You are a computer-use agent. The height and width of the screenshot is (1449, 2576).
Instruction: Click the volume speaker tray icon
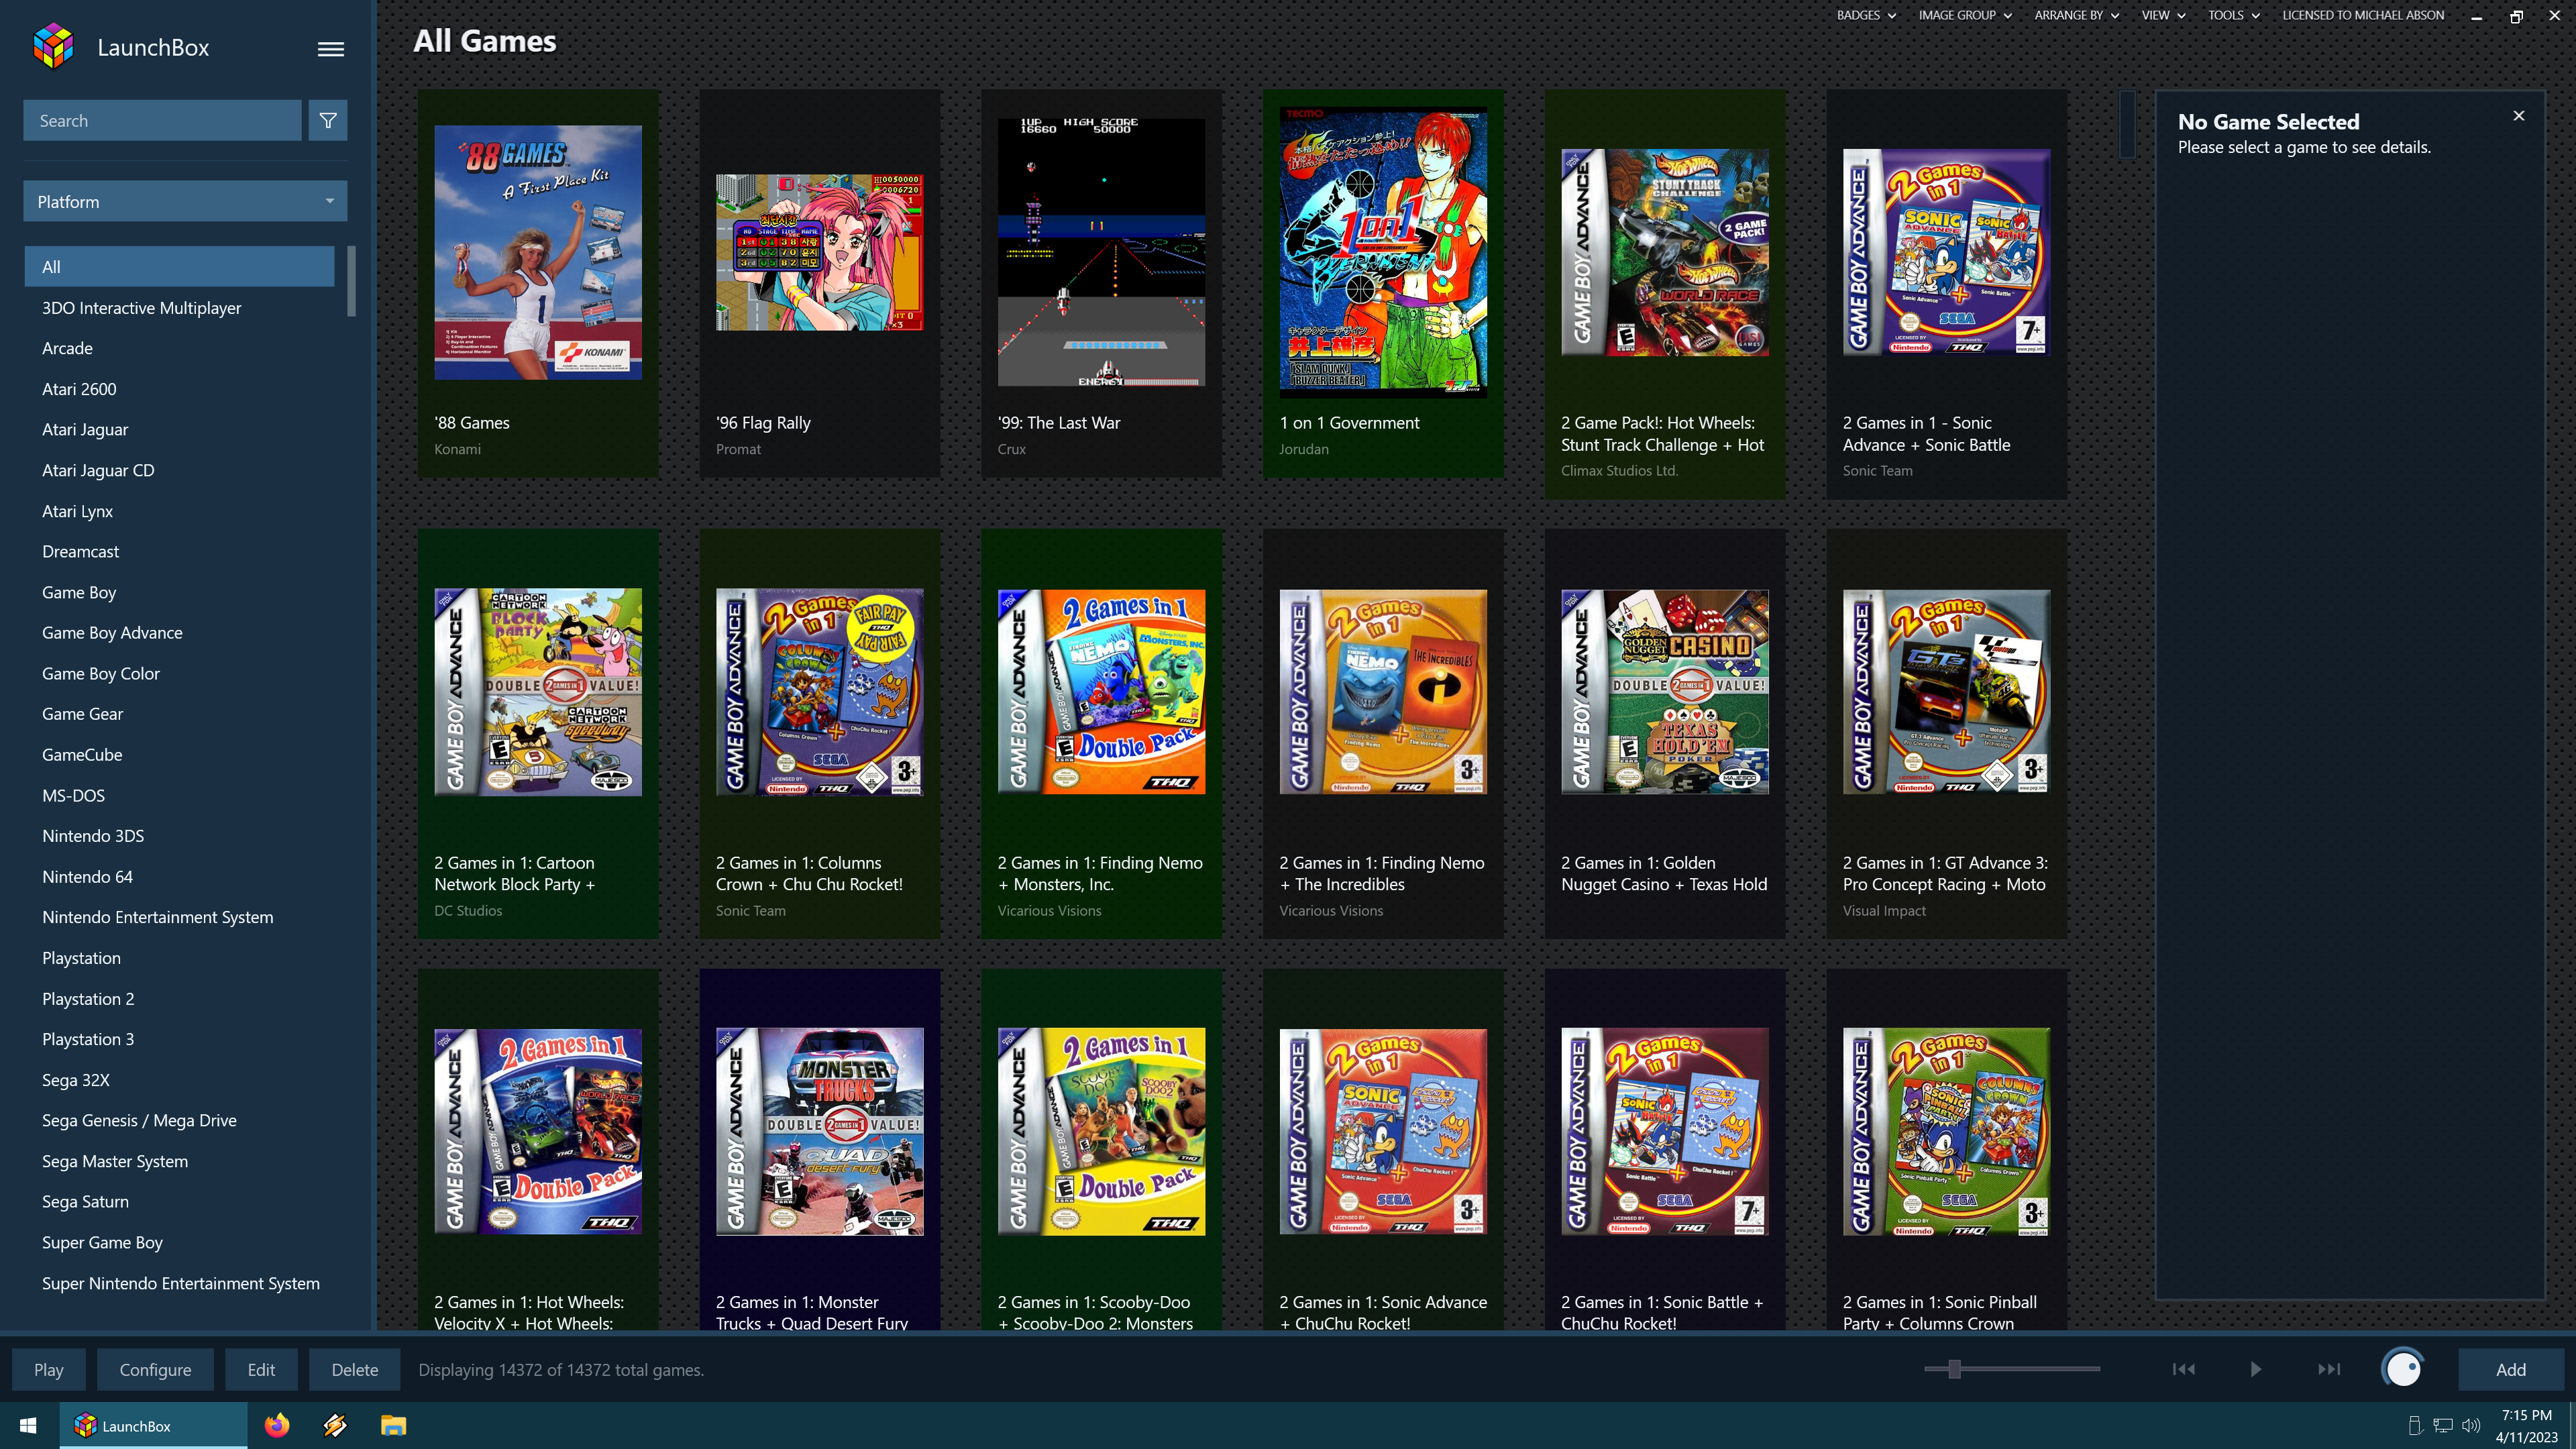(2471, 1425)
